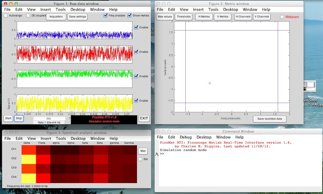Viewport: 323px width, 194px height.
Task: Toggle the Autorange checkbox
Action: click(x=6, y=15)
